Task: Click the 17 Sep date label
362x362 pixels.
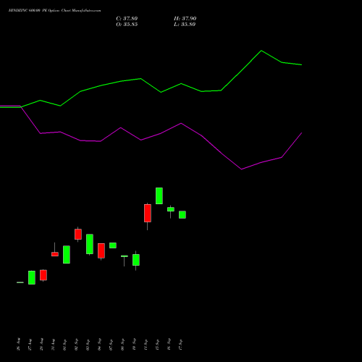Action: pyautogui.click(x=181, y=344)
